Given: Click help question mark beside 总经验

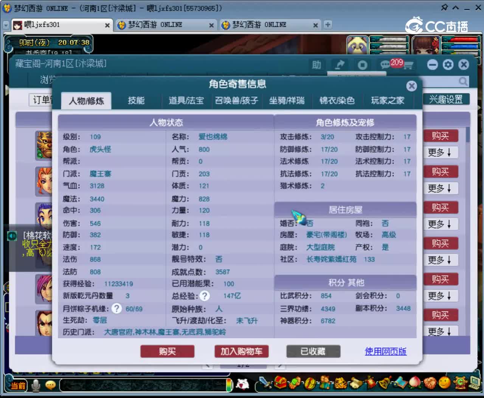Looking at the screenshot, I should pyautogui.click(x=205, y=296).
